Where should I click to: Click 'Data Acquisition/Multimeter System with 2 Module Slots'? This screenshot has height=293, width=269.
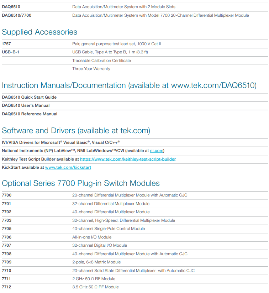coord(124,7)
